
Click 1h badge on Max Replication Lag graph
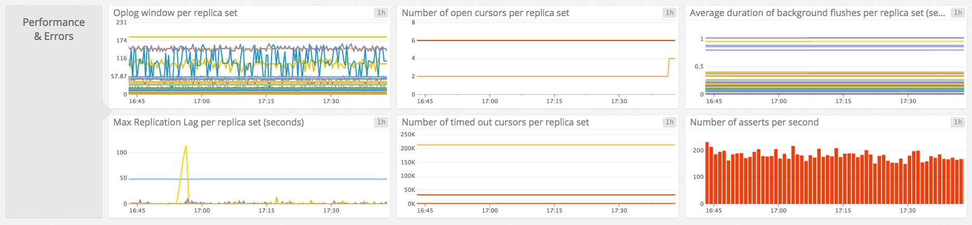click(x=381, y=122)
